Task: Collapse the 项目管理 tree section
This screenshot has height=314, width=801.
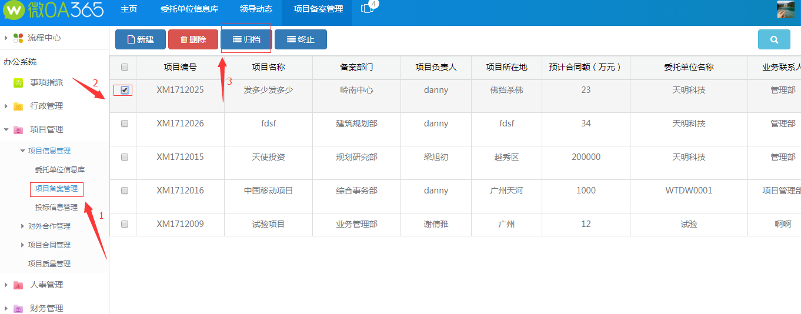Action: [6, 129]
